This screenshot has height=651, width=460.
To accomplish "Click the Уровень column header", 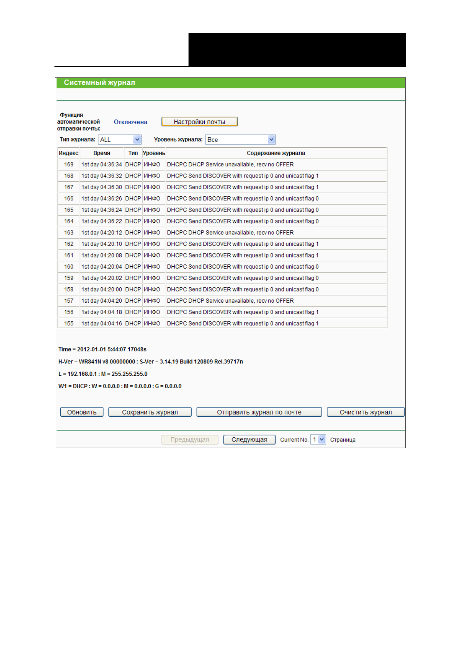I will pos(154,153).
